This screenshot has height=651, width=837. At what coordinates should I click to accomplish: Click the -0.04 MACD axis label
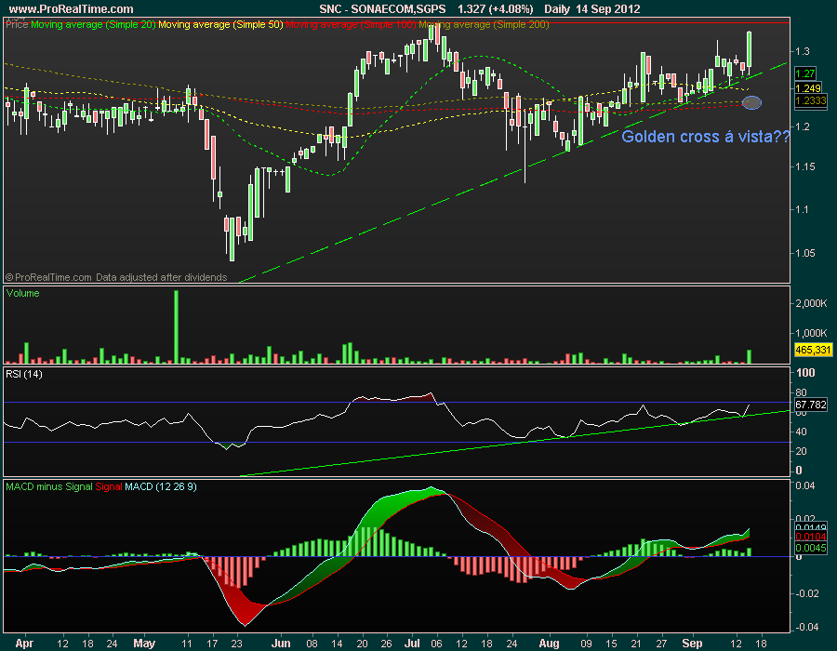806,627
